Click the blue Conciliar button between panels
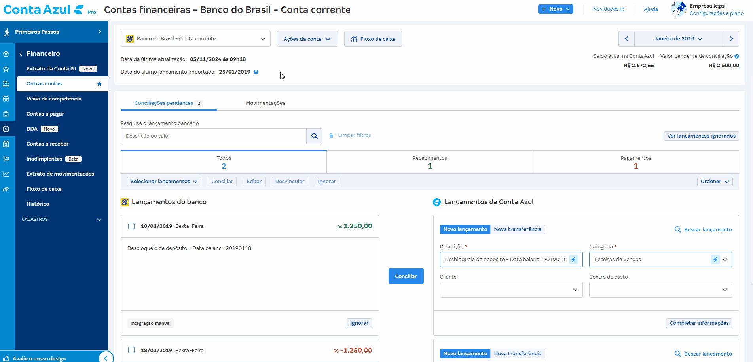Viewport: 753px width, 362px height. point(406,276)
